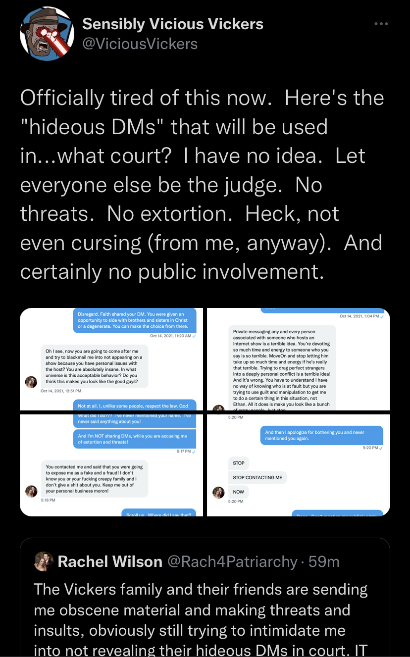Screen dimensions: 410x657
Task: Tap the avatar beside 'You contacted me' message
Action: click(32, 491)
